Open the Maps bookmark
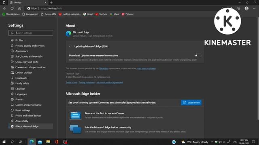This screenshot has height=145, width=259. click(114, 14)
